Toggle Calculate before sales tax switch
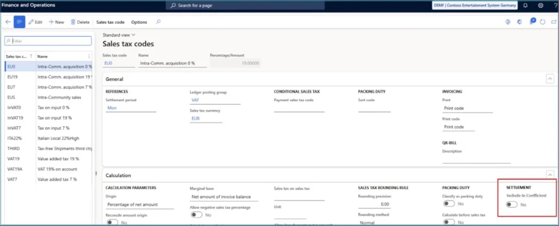 [449, 222]
